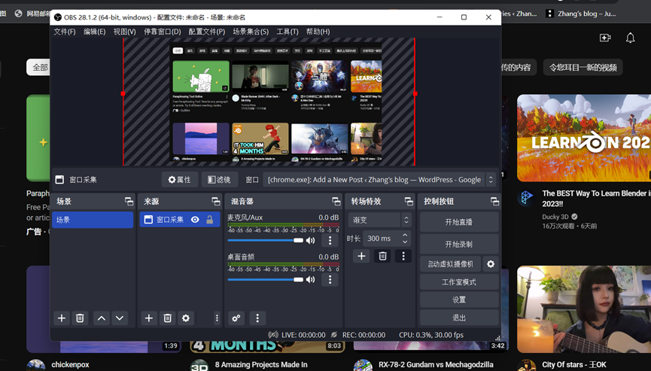This screenshot has width=651, height=371.
Task: Open 麦克风/Aux three-dot options menu
Action: (x=330, y=240)
